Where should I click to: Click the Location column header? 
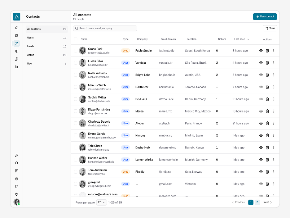(191, 39)
